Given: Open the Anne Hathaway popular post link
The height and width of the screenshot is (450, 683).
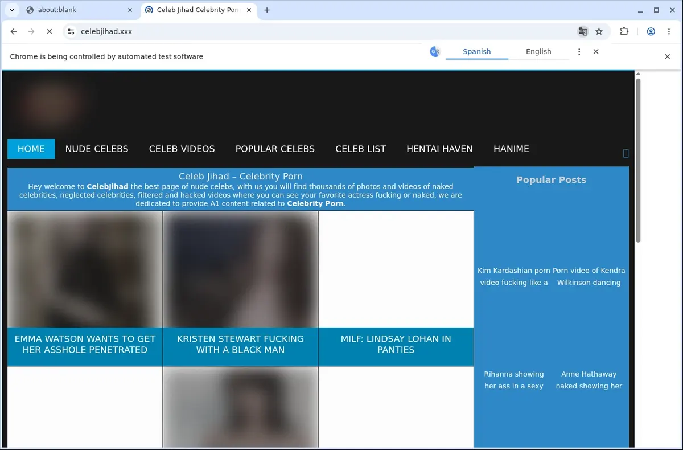Looking at the screenshot, I should coord(589,380).
